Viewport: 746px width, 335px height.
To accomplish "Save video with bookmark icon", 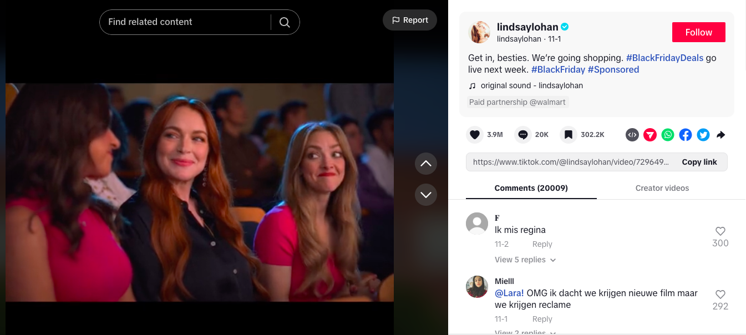I will click(568, 134).
